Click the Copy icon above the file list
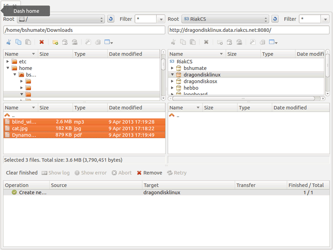 coord(18,42)
